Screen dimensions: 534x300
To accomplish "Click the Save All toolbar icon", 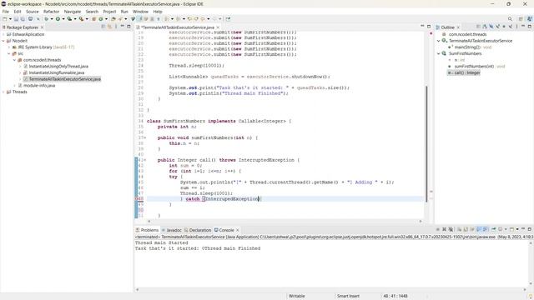I will 23,19.
